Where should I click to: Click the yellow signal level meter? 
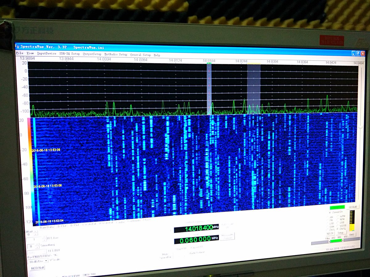(x=352, y=221)
